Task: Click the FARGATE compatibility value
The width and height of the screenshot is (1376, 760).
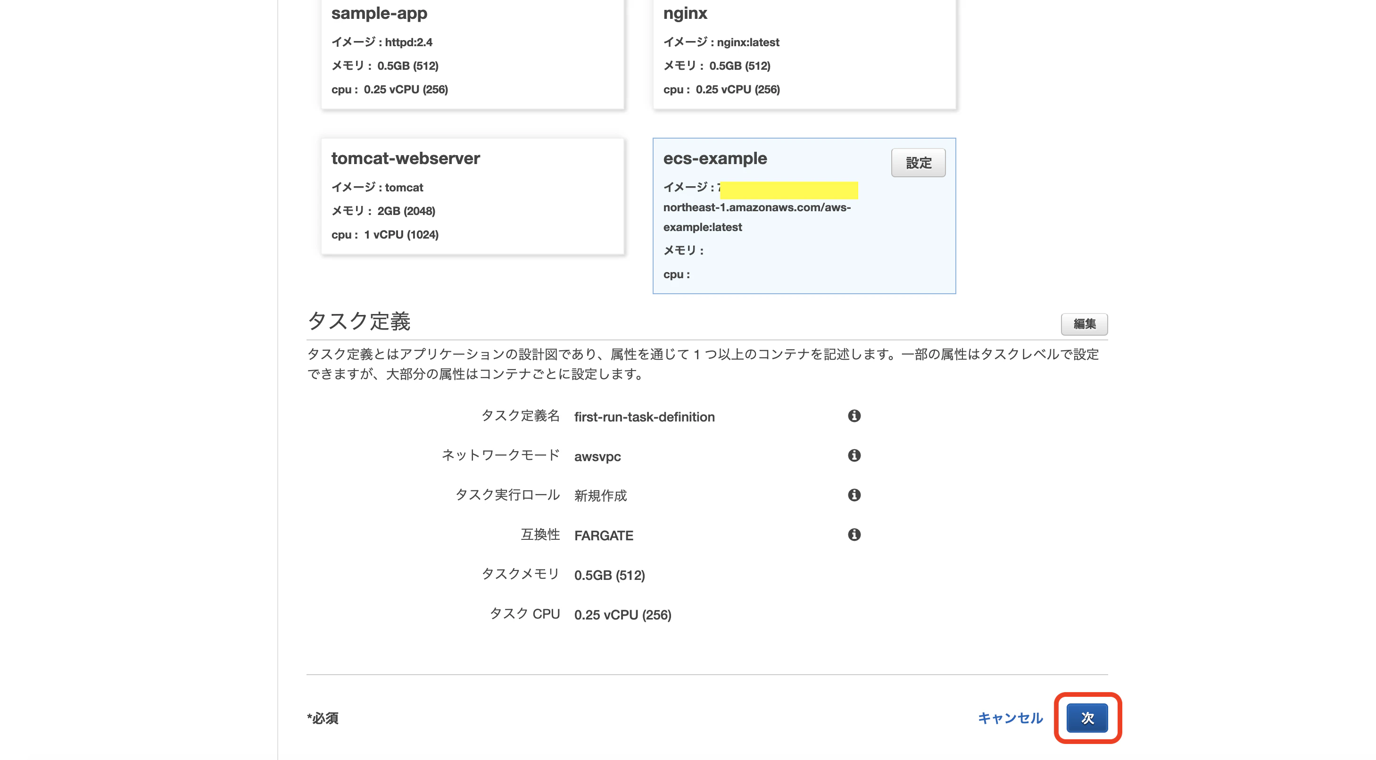Action: pyautogui.click(x=604, y=535)
